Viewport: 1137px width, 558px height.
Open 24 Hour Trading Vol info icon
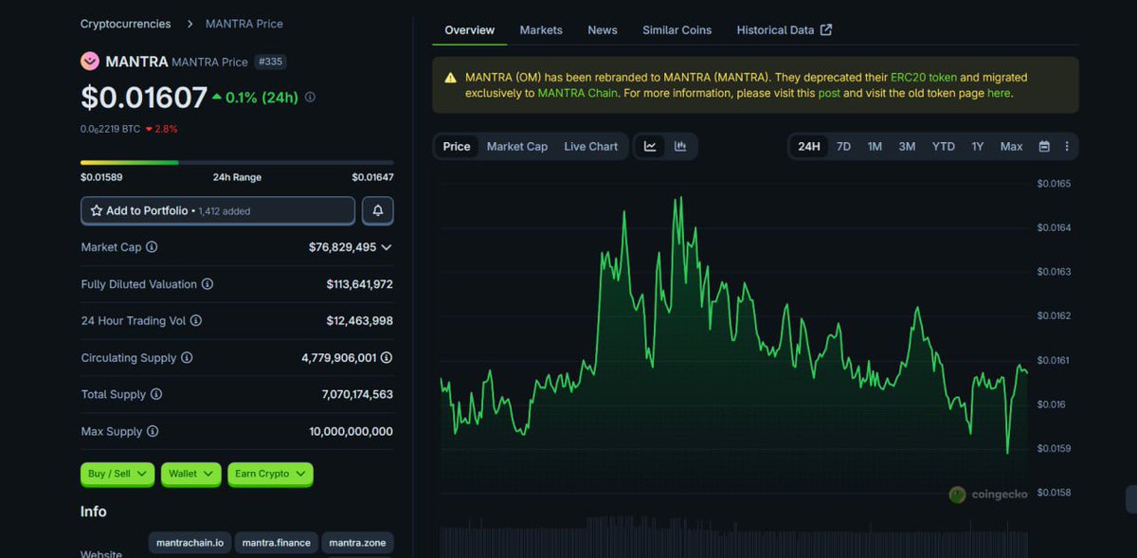point(196,321)
